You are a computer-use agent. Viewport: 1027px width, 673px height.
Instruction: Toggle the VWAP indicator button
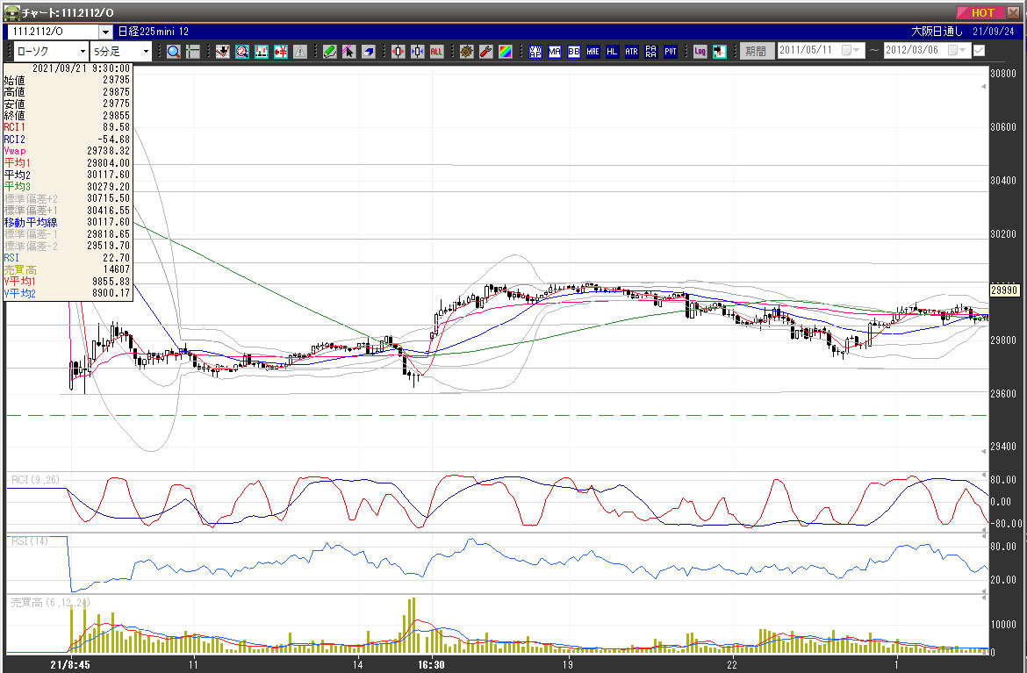[x=535, y=51]
